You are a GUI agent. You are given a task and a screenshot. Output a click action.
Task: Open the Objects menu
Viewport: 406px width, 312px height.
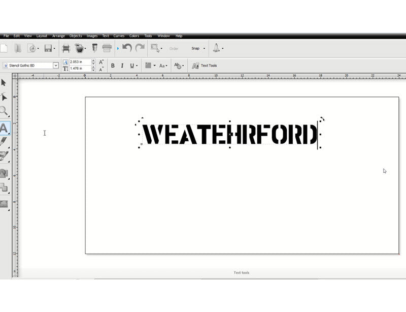tap(76, 36)
